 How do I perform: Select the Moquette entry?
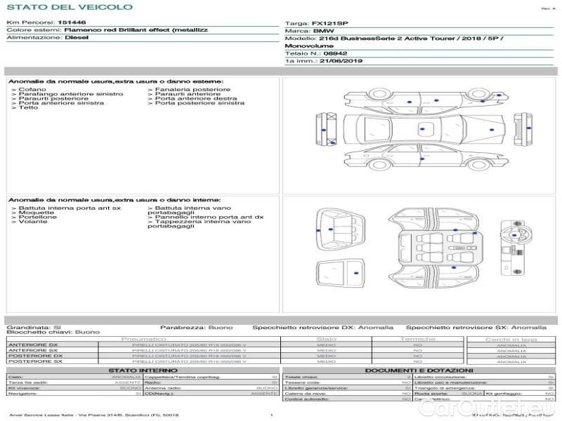click(32, 213)
